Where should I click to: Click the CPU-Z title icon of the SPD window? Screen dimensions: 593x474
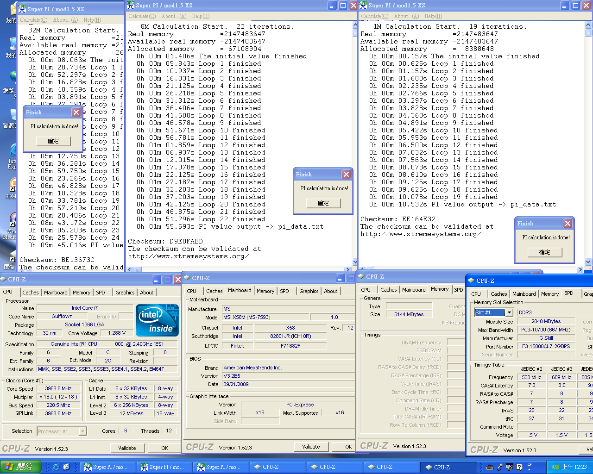click(x=471, y=281)
